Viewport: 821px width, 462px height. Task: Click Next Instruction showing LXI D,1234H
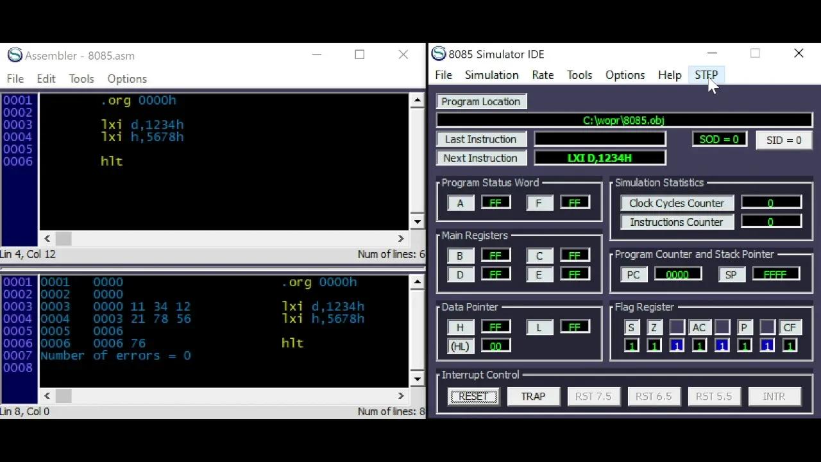599,157
